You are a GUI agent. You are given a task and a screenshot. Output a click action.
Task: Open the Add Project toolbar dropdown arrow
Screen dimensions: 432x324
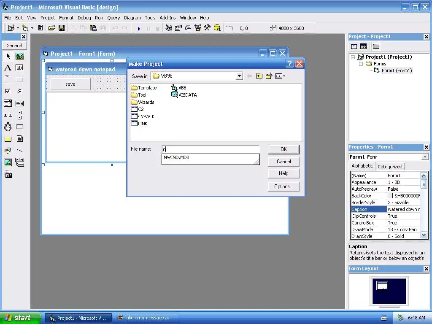coord(18,28)
